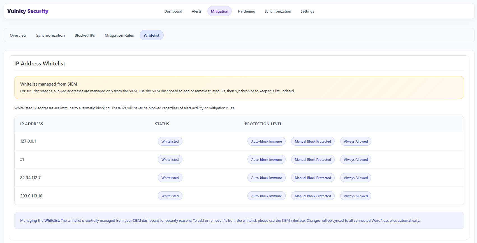477x243 pixels.
Task: Click the 'Managing the Whitelist:' bold label
Action: (x=40, y=220)
